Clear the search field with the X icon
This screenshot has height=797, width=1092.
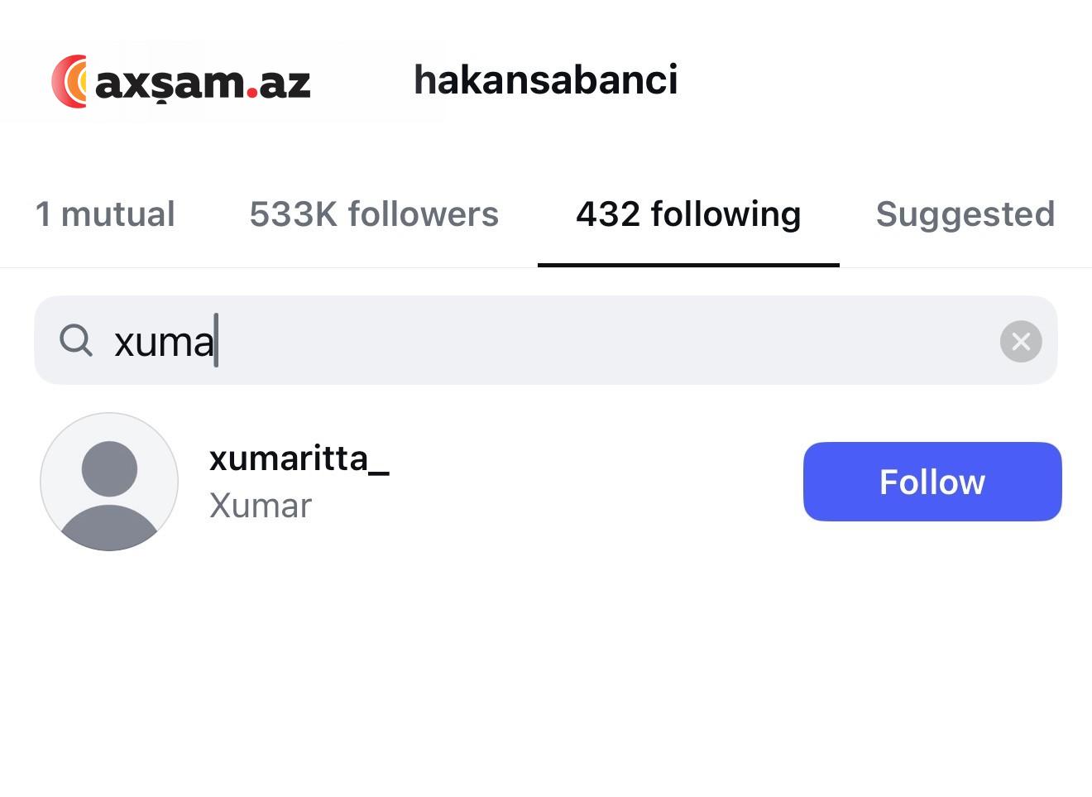[x=1020, y=341]
